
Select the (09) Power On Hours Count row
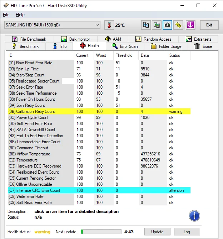pos(99,99)
